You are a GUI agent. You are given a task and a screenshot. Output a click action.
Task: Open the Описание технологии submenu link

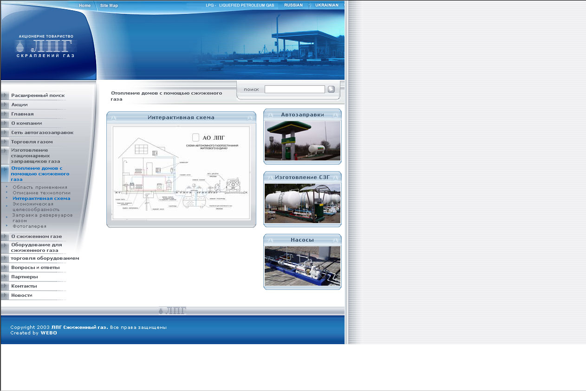[x=42, y=193]
